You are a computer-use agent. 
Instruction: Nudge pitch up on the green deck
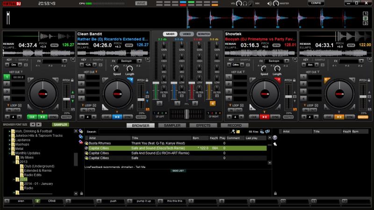[73, 92]
